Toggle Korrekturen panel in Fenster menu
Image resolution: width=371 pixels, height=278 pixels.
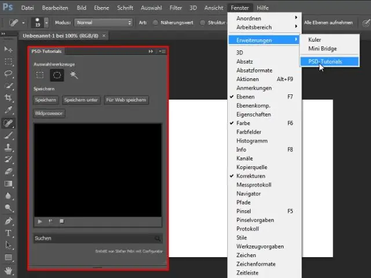pyautogui.click(x=264, y=176)
